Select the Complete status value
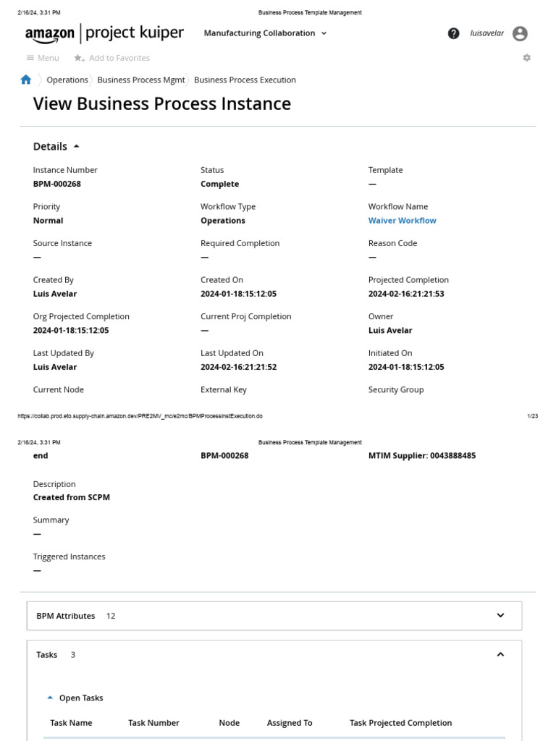The width and height of the screenshot is (556, 741). click(220, 184)
